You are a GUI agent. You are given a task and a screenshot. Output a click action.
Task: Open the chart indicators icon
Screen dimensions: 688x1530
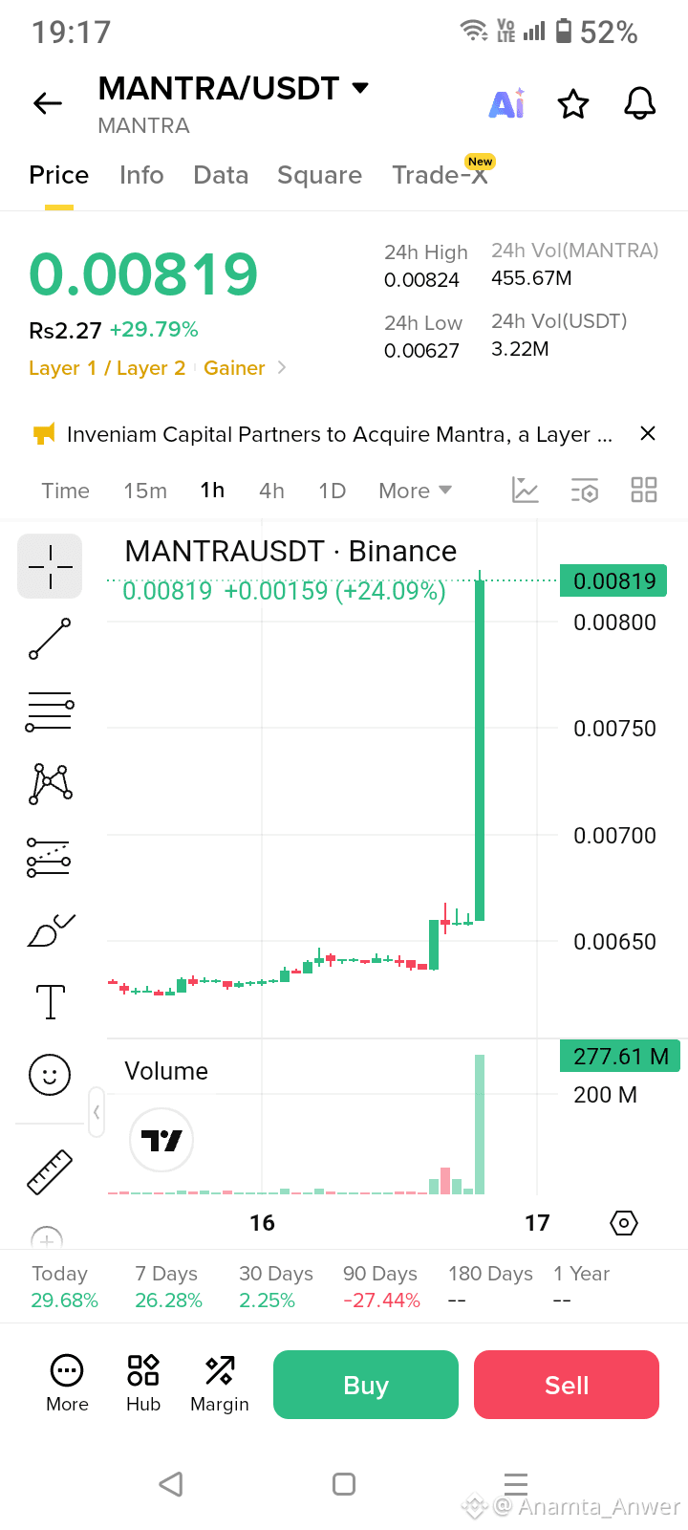tap(526, 490)
